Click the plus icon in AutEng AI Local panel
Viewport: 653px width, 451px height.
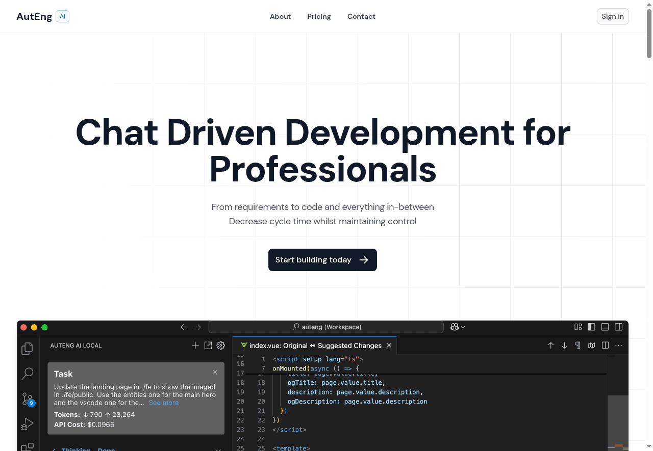[195, 346]
